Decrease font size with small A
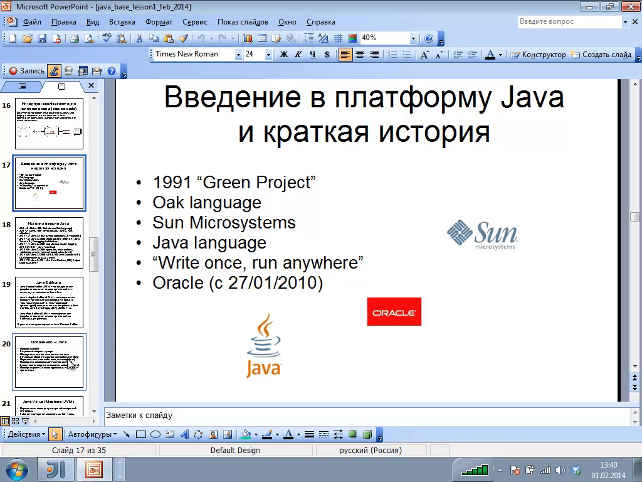Screen dimensions: 642x482 (439, 55)
